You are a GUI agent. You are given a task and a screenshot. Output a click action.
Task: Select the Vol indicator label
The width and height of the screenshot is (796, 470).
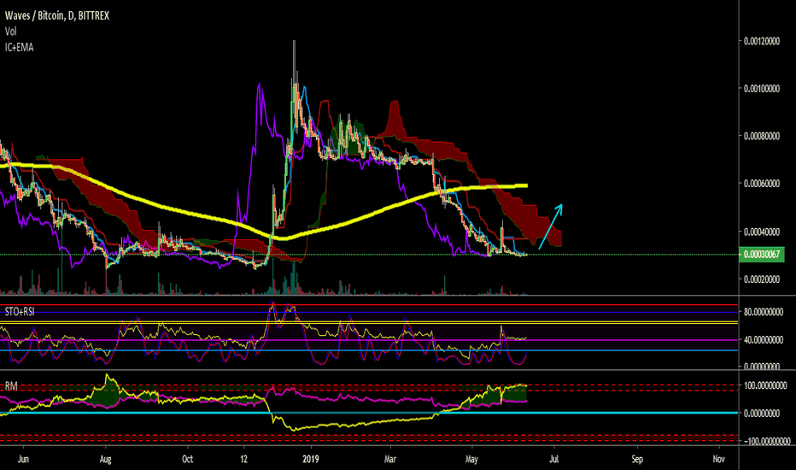[10, 32]
